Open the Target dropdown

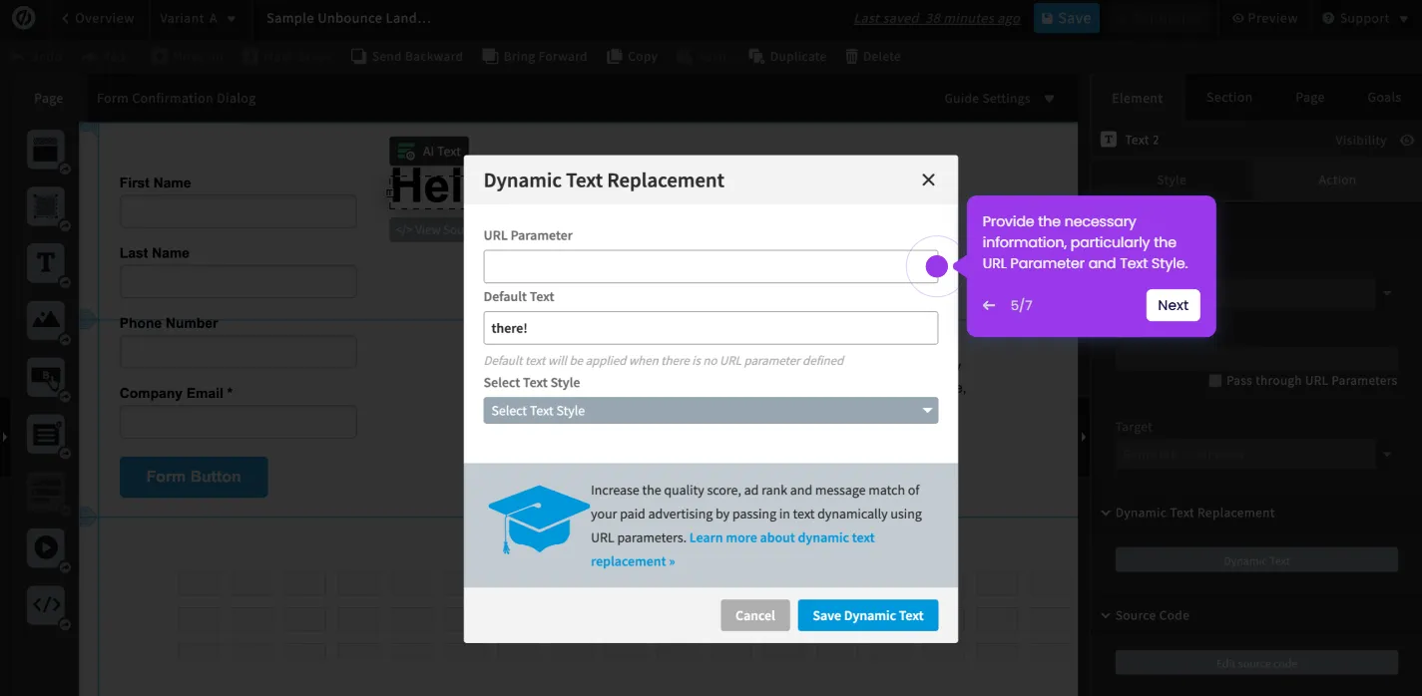click(x=1256, y=454)
